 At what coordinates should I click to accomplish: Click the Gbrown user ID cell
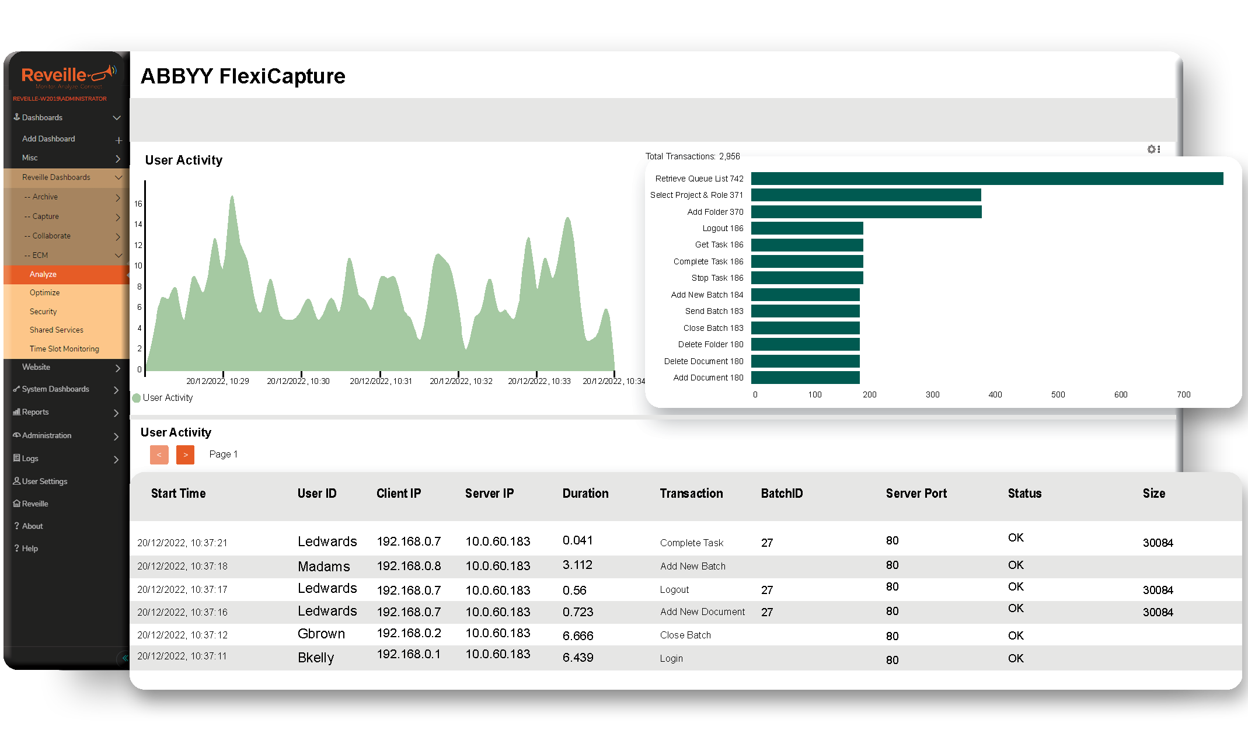click(322, 634)
